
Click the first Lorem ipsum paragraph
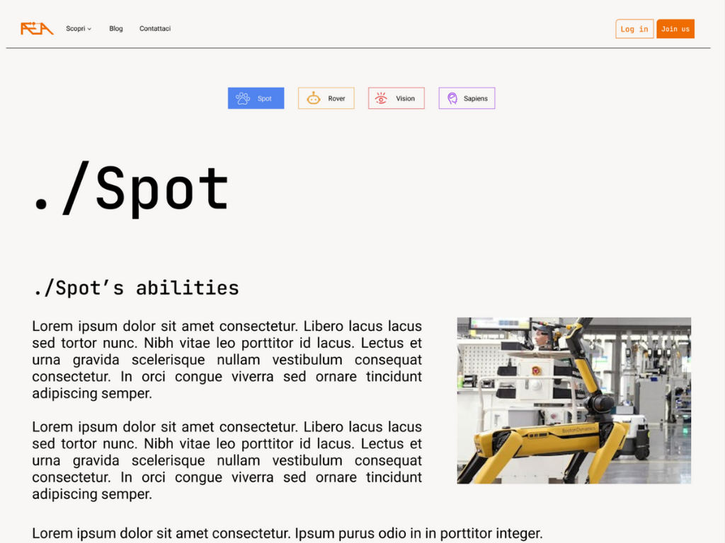coord(227,360)
